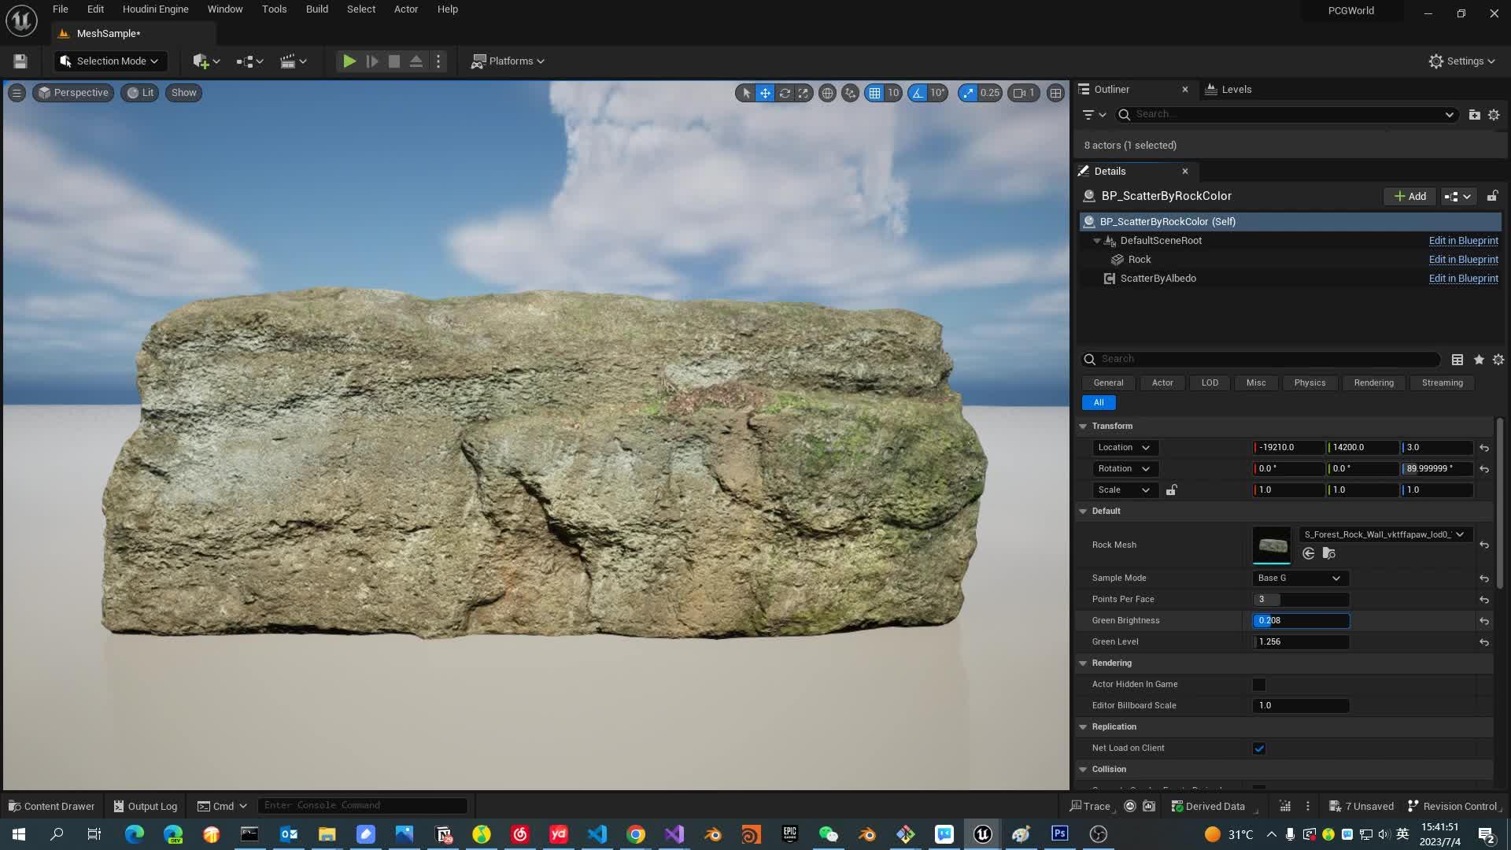1511x850 pixels.
Task: Browse to Rock Mesh in Content Browser
Action: (x=1329, y=553)
